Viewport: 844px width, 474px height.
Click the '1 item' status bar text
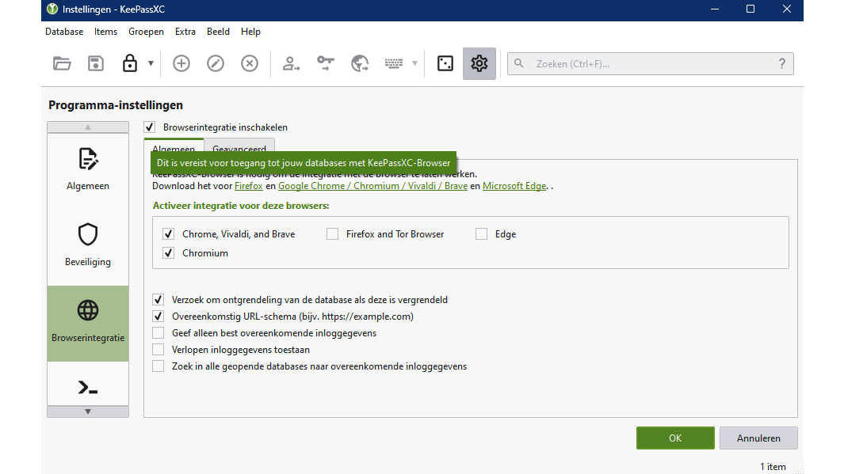click(773, 466)
